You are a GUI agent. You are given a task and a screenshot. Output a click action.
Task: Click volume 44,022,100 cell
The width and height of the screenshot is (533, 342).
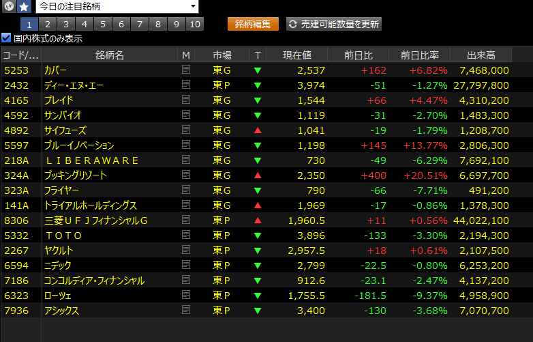click(481, 220)
